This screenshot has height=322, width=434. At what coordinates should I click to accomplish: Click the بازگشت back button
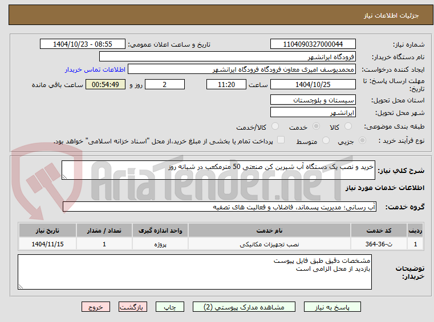click(x=132, y=307)
